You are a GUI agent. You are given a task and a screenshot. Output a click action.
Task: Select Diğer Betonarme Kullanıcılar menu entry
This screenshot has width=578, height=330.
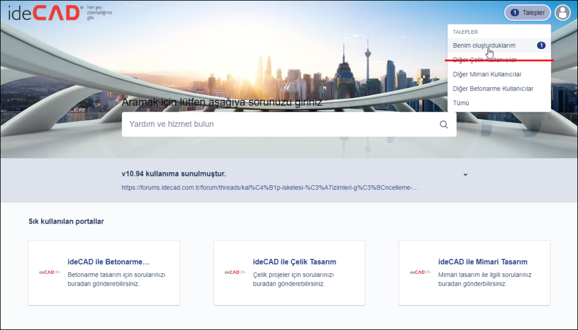coord(499,89)
